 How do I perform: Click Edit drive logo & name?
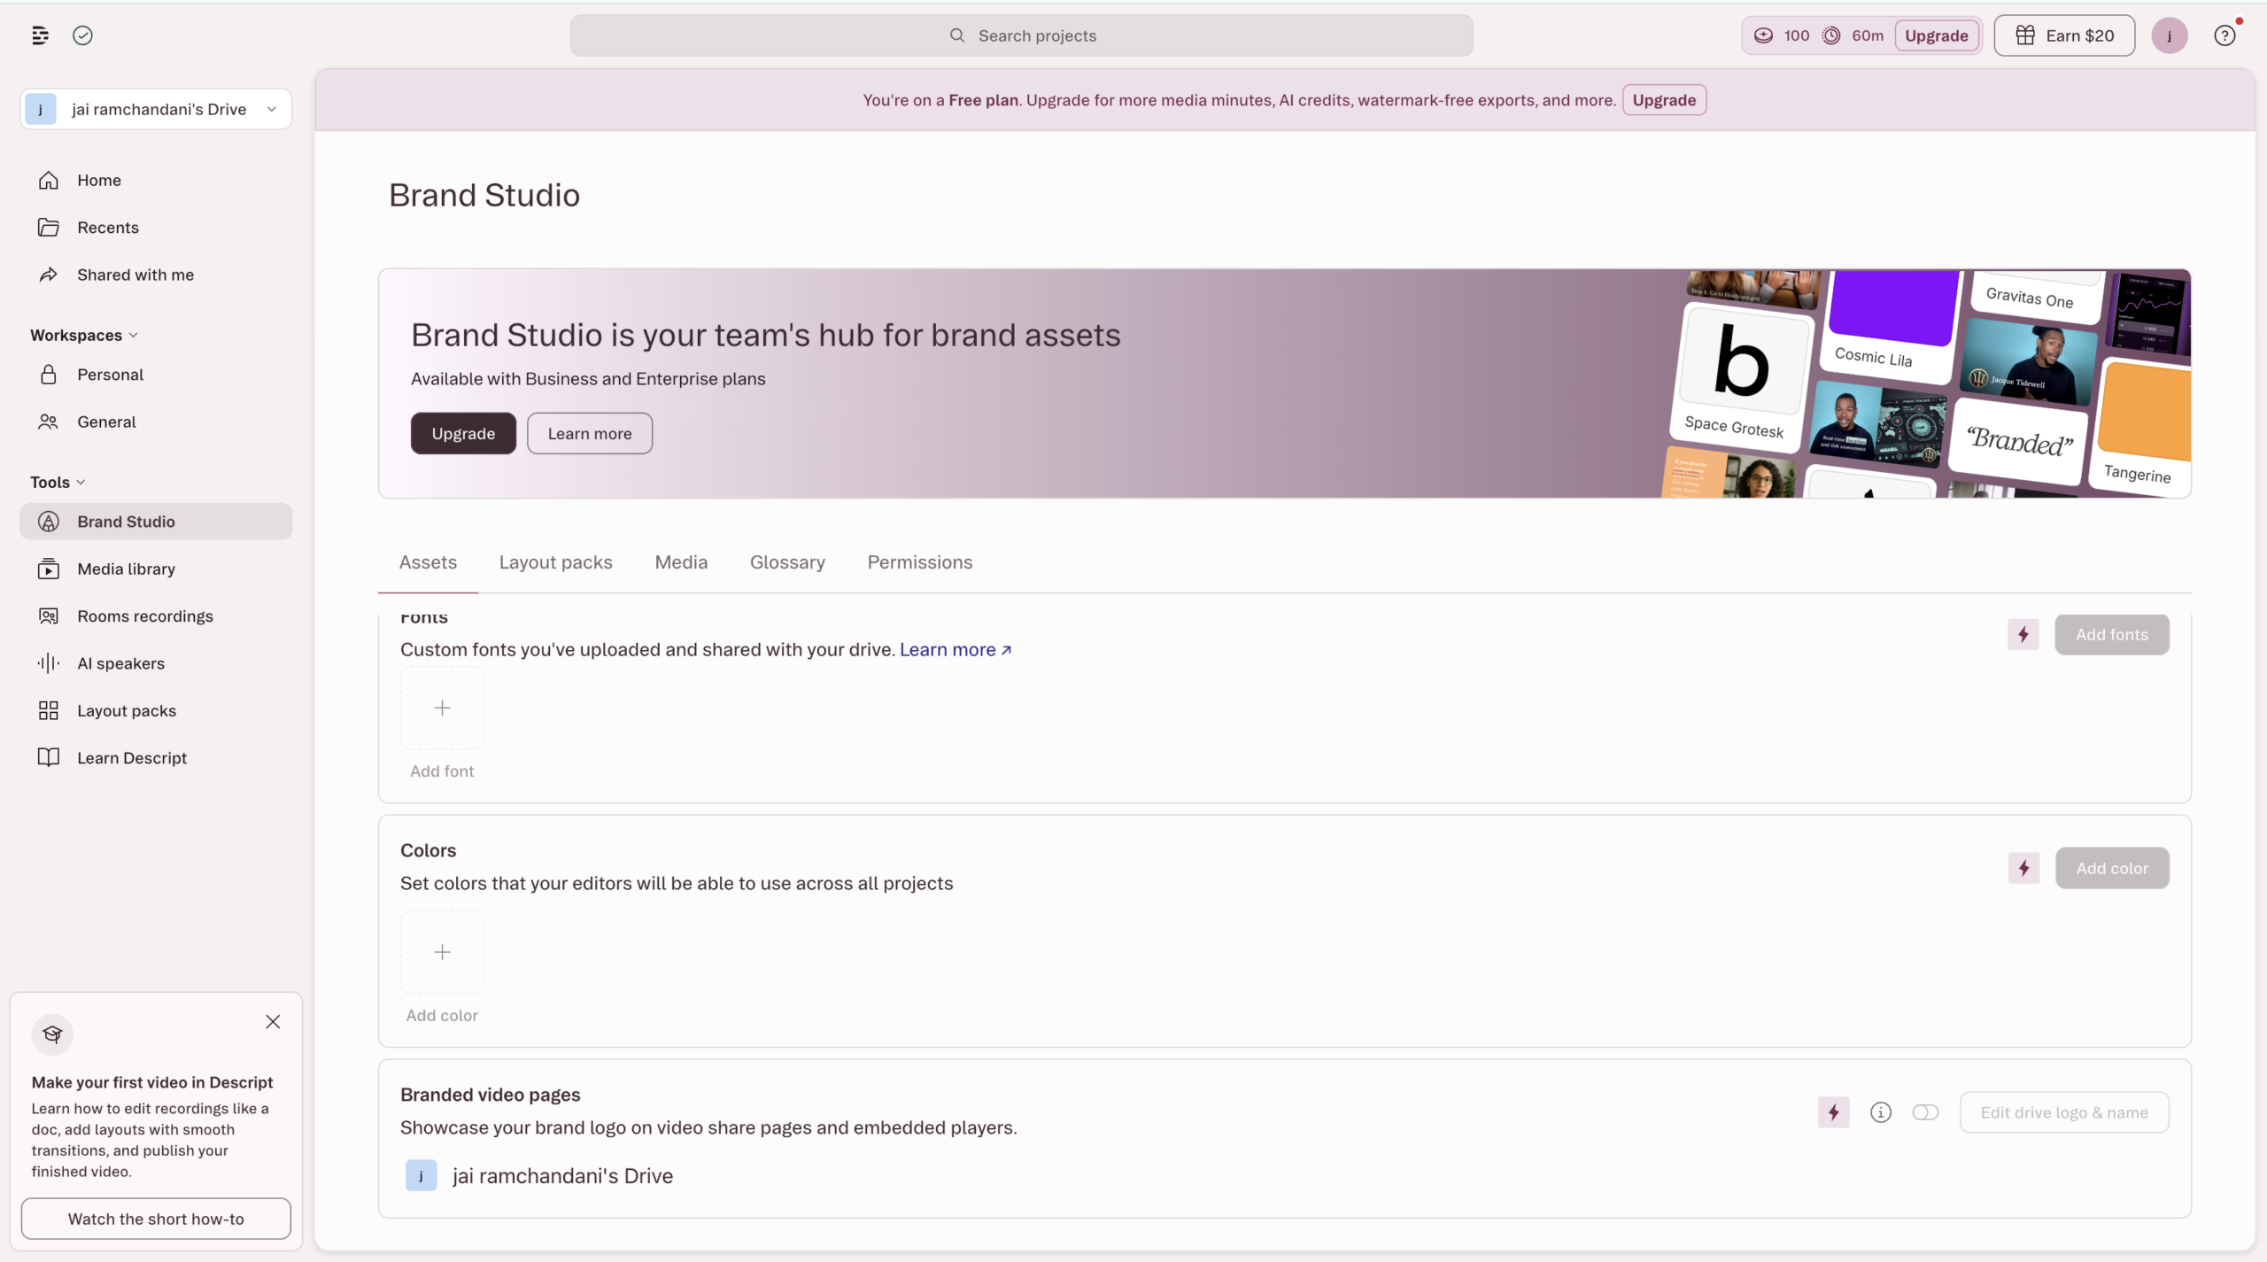click(x=2064, y=1112)
